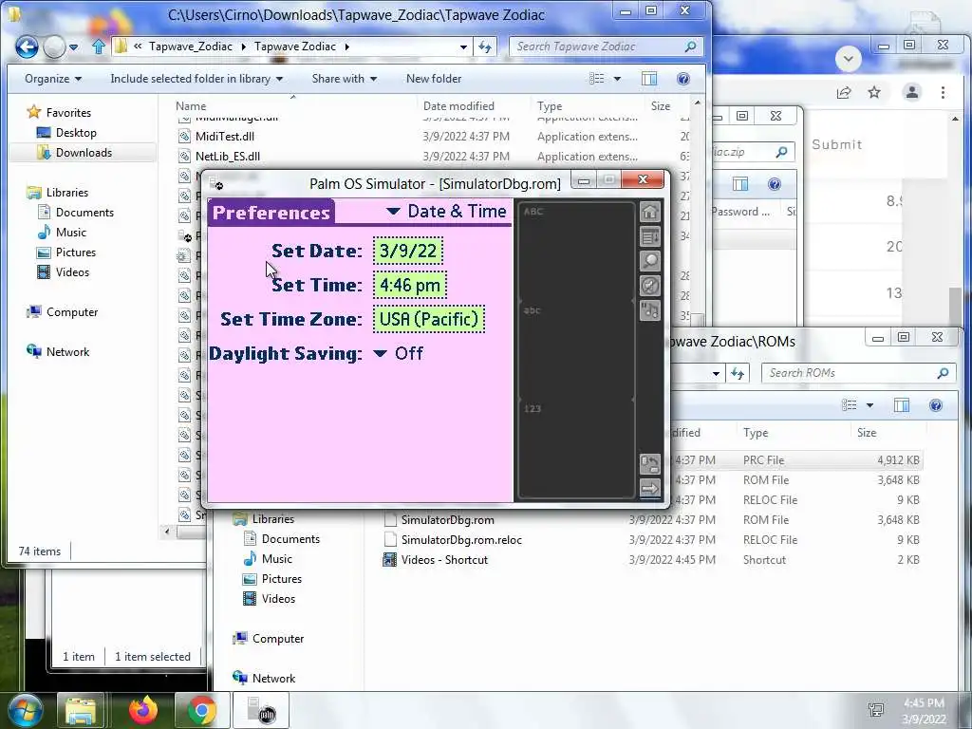
Task: Click Chrome share page icon
Action: (x=844, y=93)
